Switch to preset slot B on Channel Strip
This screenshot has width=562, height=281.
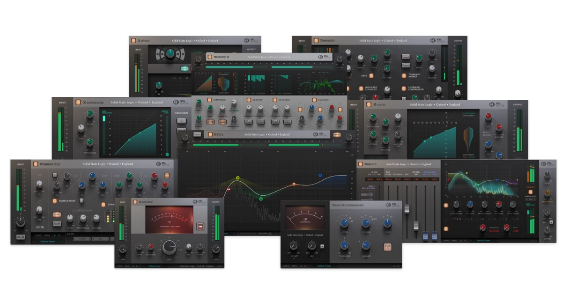pyautogui.click(x=58, y=235)
